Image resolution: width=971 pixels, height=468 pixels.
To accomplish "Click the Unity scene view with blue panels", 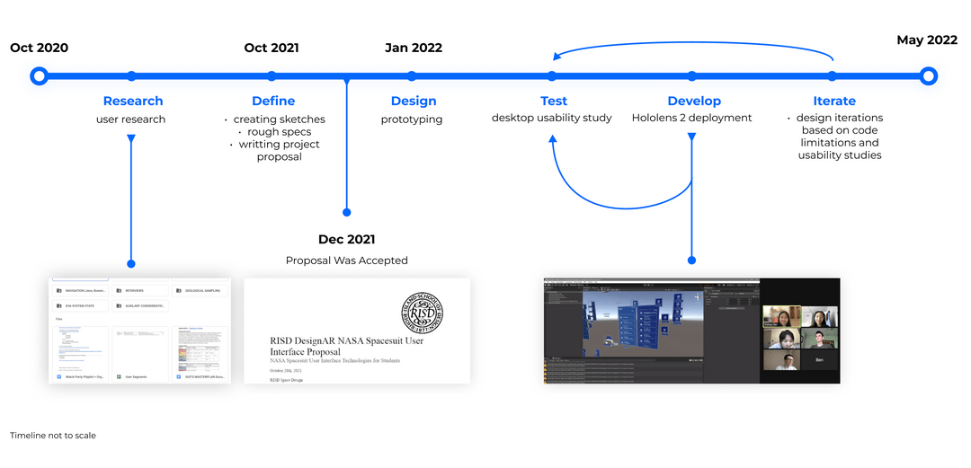I will point(642,322).
